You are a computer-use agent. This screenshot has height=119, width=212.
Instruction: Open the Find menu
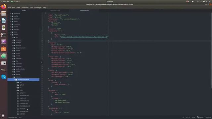(x=31, y=8)
